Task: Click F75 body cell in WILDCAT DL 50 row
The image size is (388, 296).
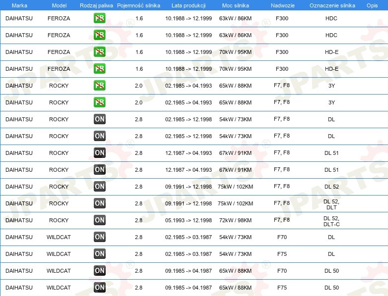Action: point(282,288)
